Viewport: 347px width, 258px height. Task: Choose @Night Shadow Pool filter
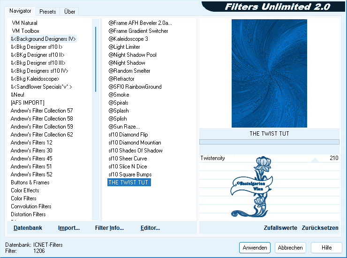(132, 55)
